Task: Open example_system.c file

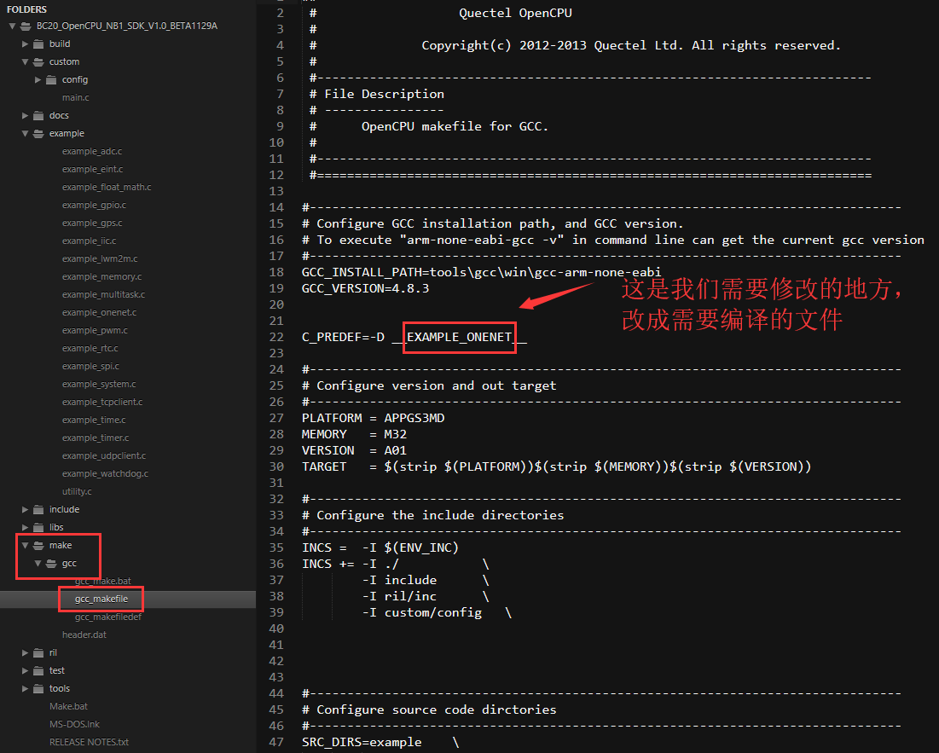Action: tap(99, 385)
